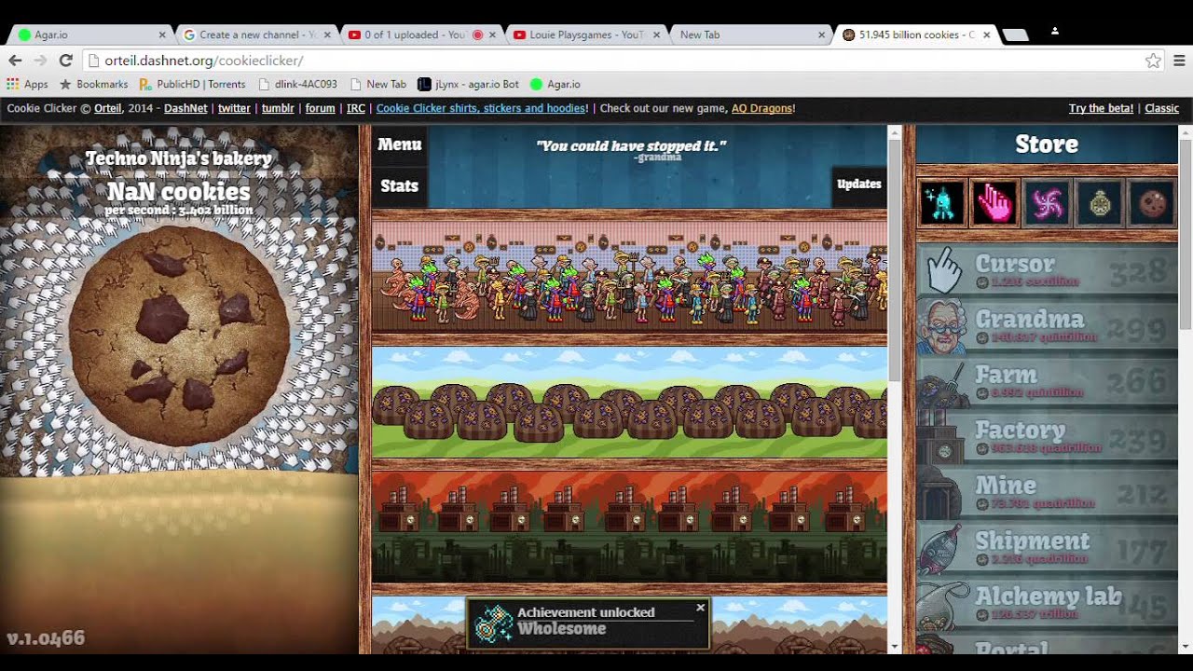Open Cookie Clicker shirts, stickers and hoodies link

(x=481, y=108)
